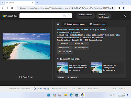Click the browser forward arrow
This screenshot has height=98, width=131.
pyautogui.click(x=7, y=8)
